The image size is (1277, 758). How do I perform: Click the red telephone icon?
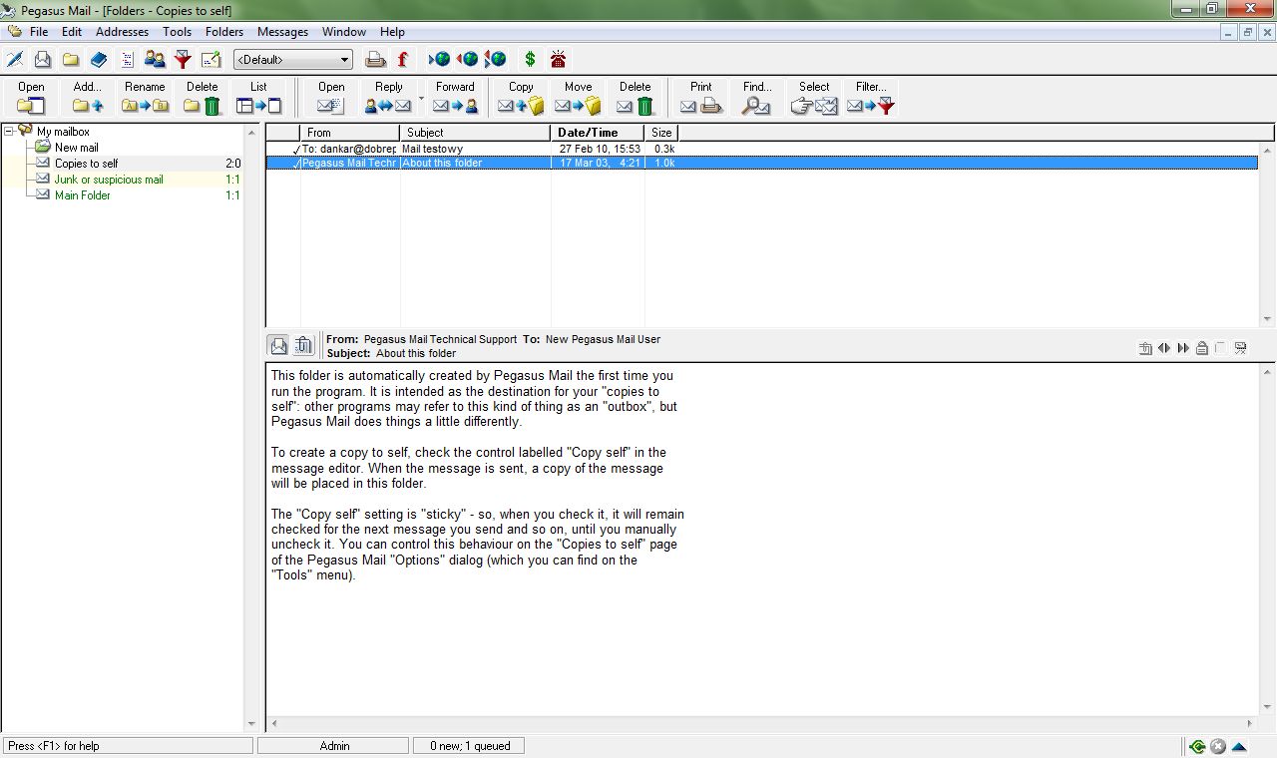pyautogui.click(x=559, y=60)
